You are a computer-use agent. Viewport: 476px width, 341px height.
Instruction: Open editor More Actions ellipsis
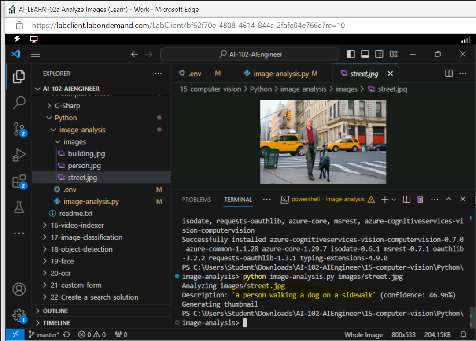coord(463,73)
